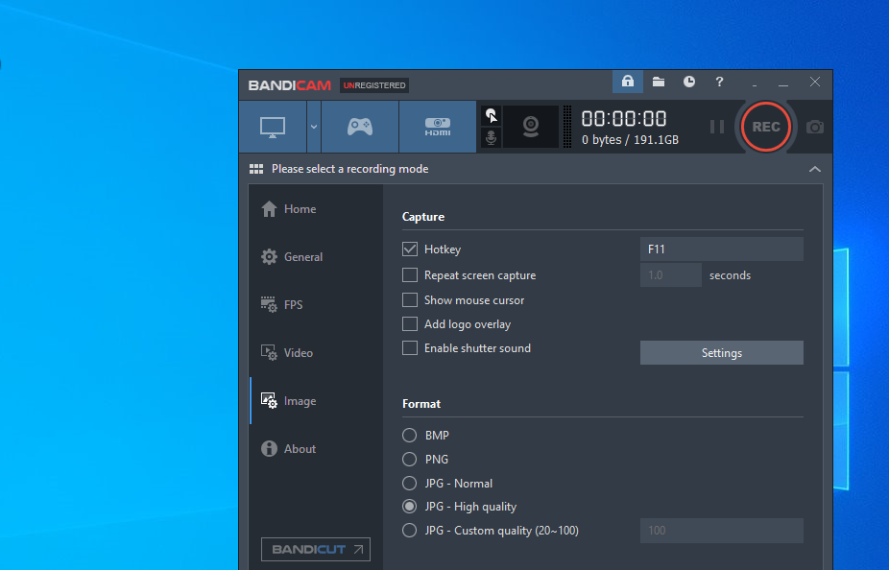Screen dimensions: 889x570
Task: Switch to Game Recording mode gamepad icon
Action: pos(360,127)
